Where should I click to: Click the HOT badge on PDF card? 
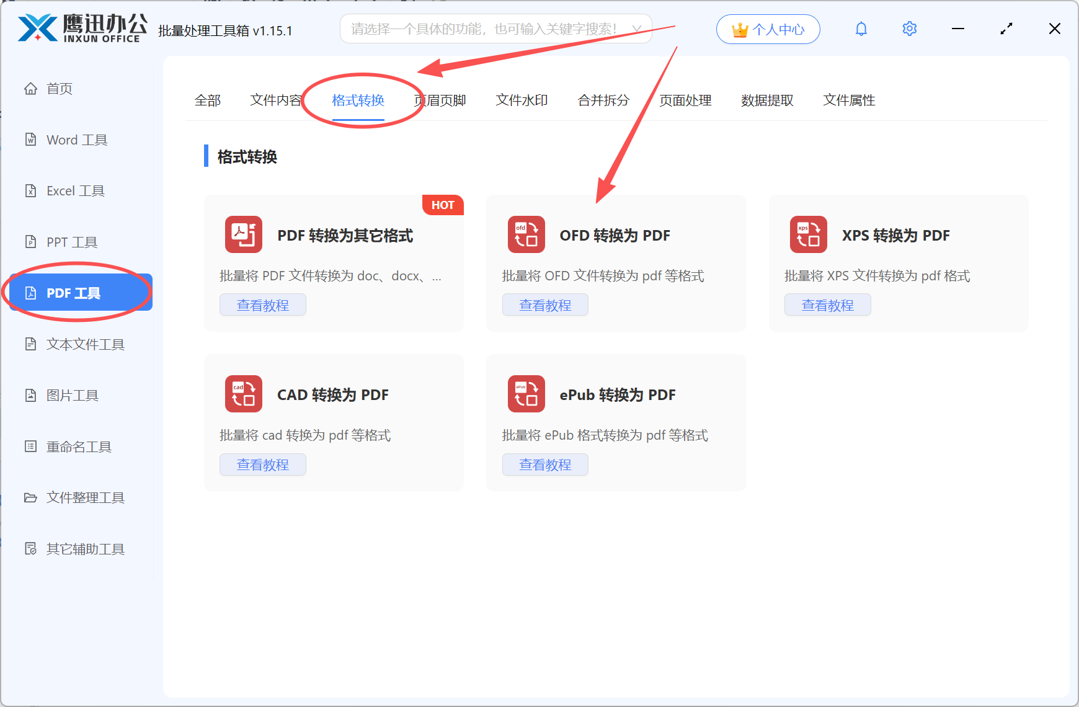(x=443, y=205)
